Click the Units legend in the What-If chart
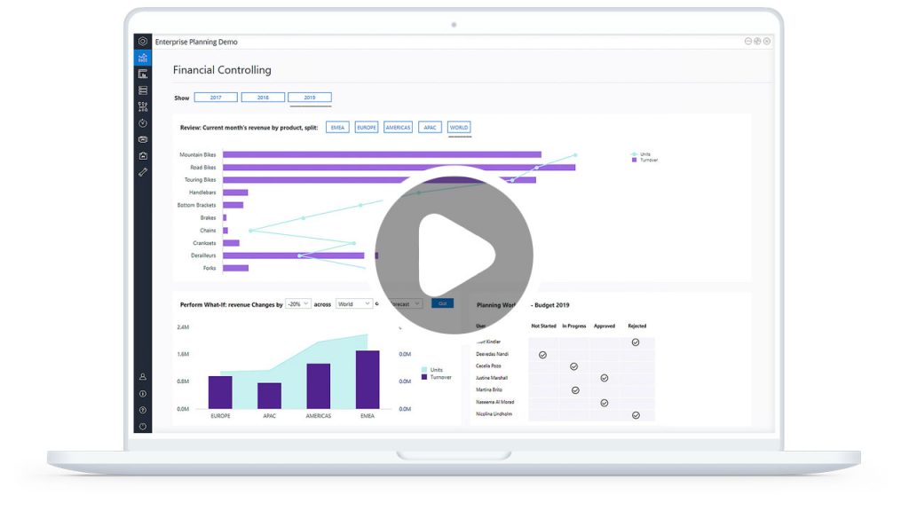 [432, 370]
